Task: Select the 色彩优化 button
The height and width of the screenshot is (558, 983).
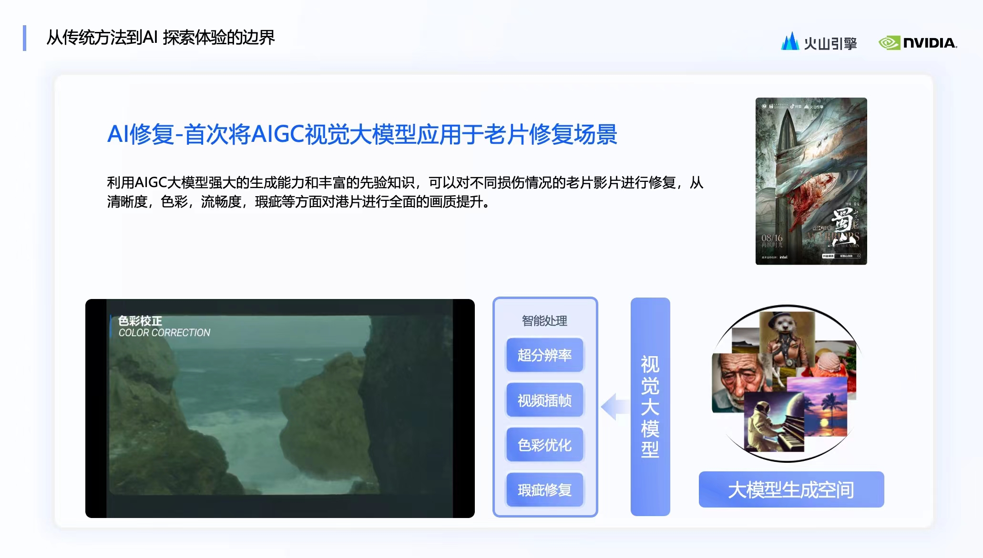Action: pos(544,445)
